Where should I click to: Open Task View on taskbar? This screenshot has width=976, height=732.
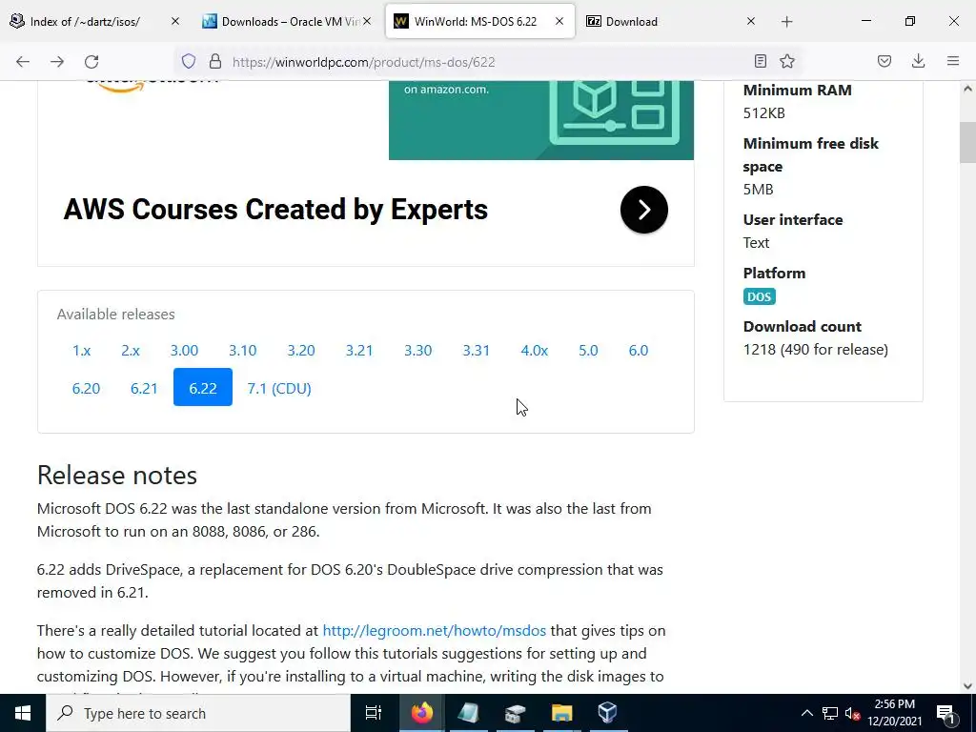click(x=374, y=713)
